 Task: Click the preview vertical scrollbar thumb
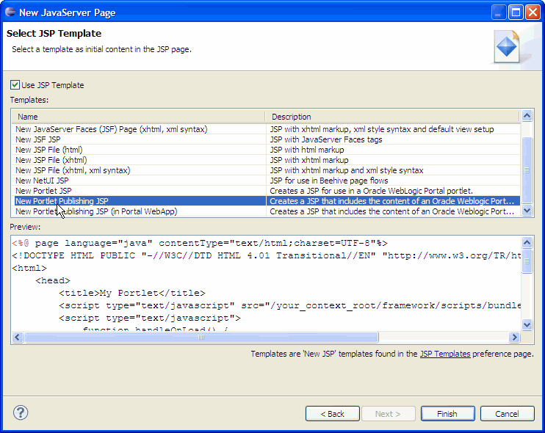[x=527, y=261]
